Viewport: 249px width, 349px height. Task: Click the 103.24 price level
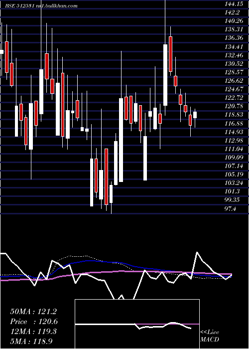click(233, 183)
